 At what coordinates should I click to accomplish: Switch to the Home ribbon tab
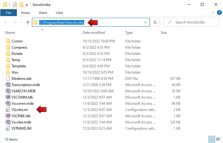(25, 13)
